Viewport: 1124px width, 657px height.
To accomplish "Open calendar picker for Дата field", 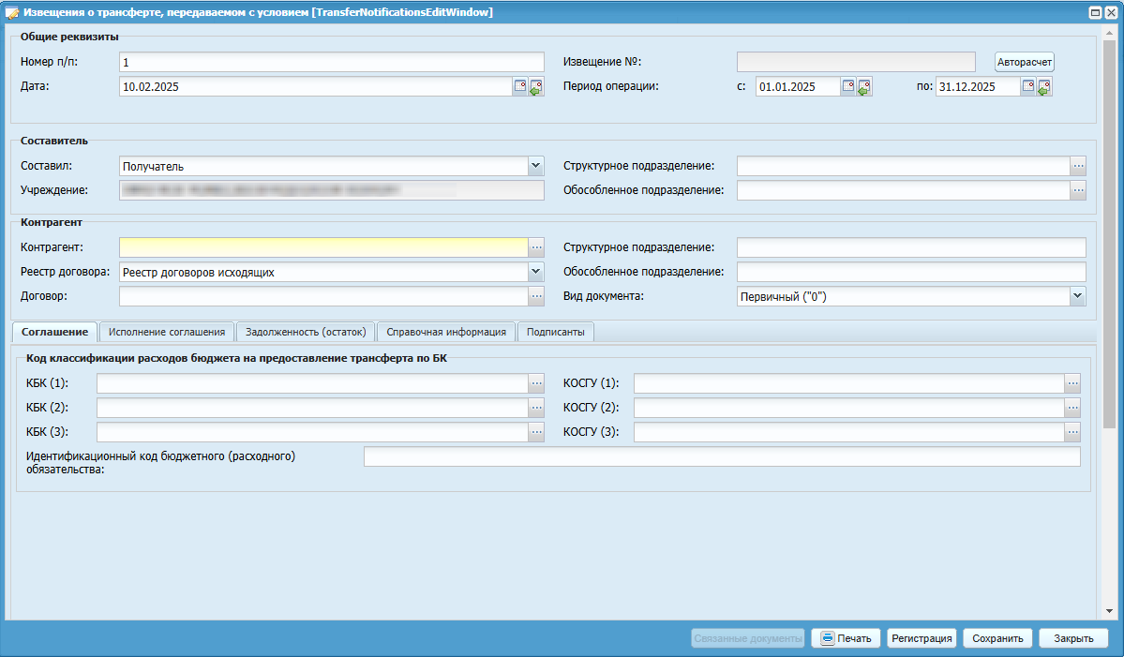I will [x=519, y=86].
